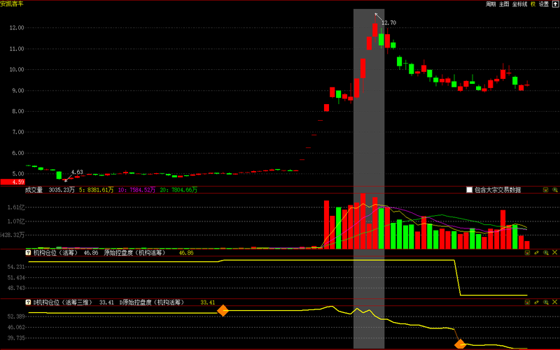Open the 主图 main chart menu
Viewport: 560px width, 350px height.
pos(504,4)
